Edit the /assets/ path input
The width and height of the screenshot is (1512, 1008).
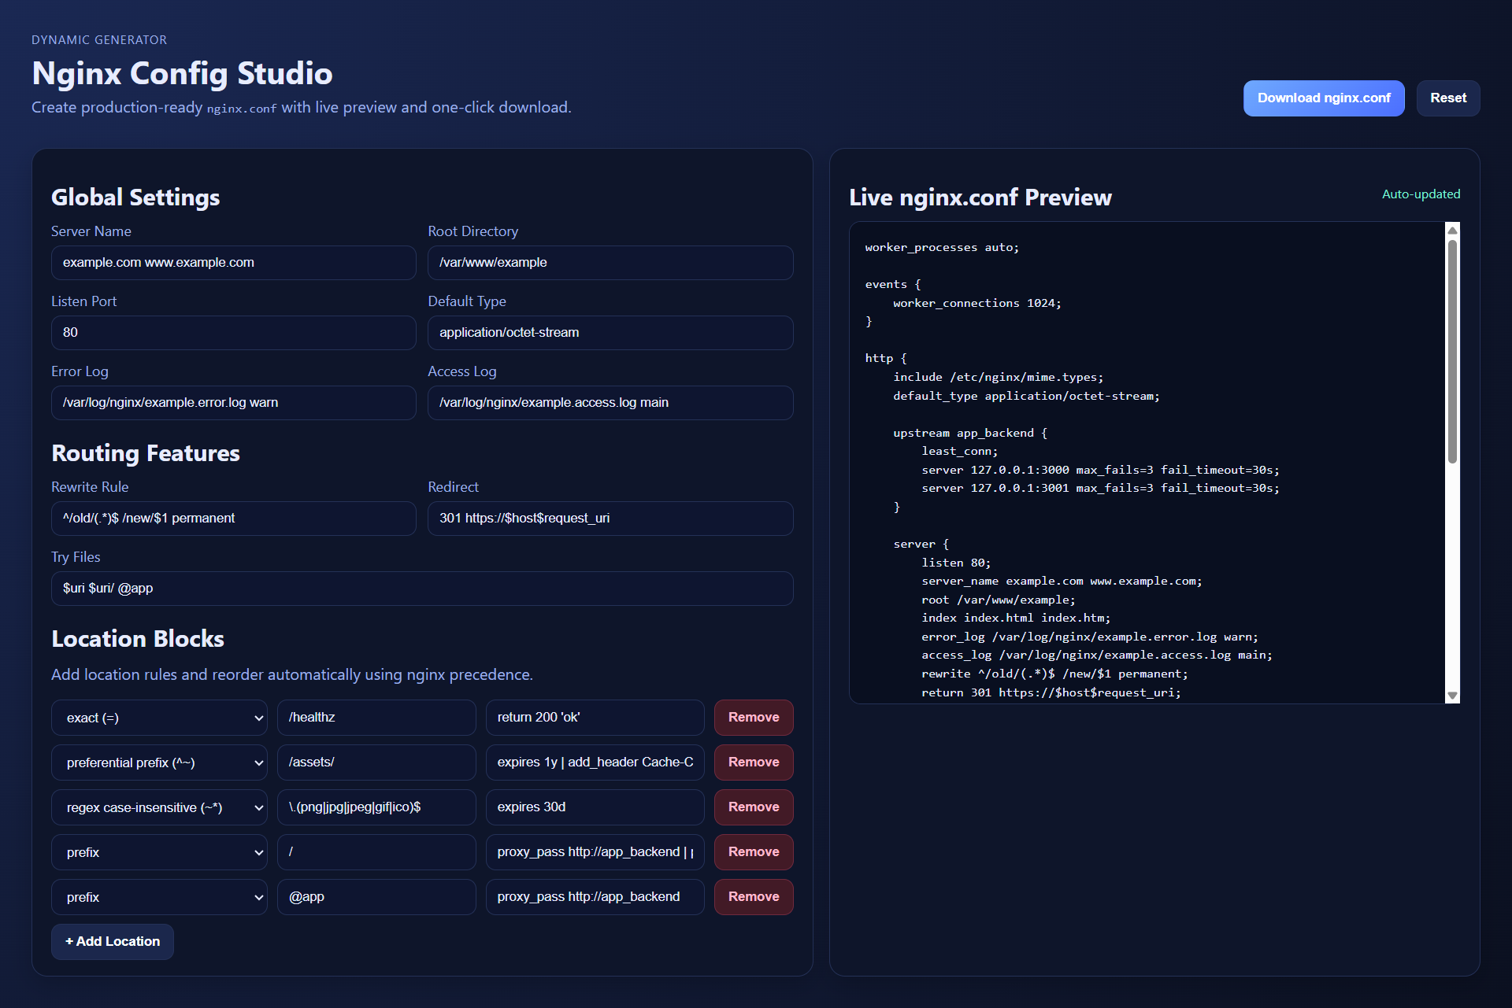[x=376, y=762]
